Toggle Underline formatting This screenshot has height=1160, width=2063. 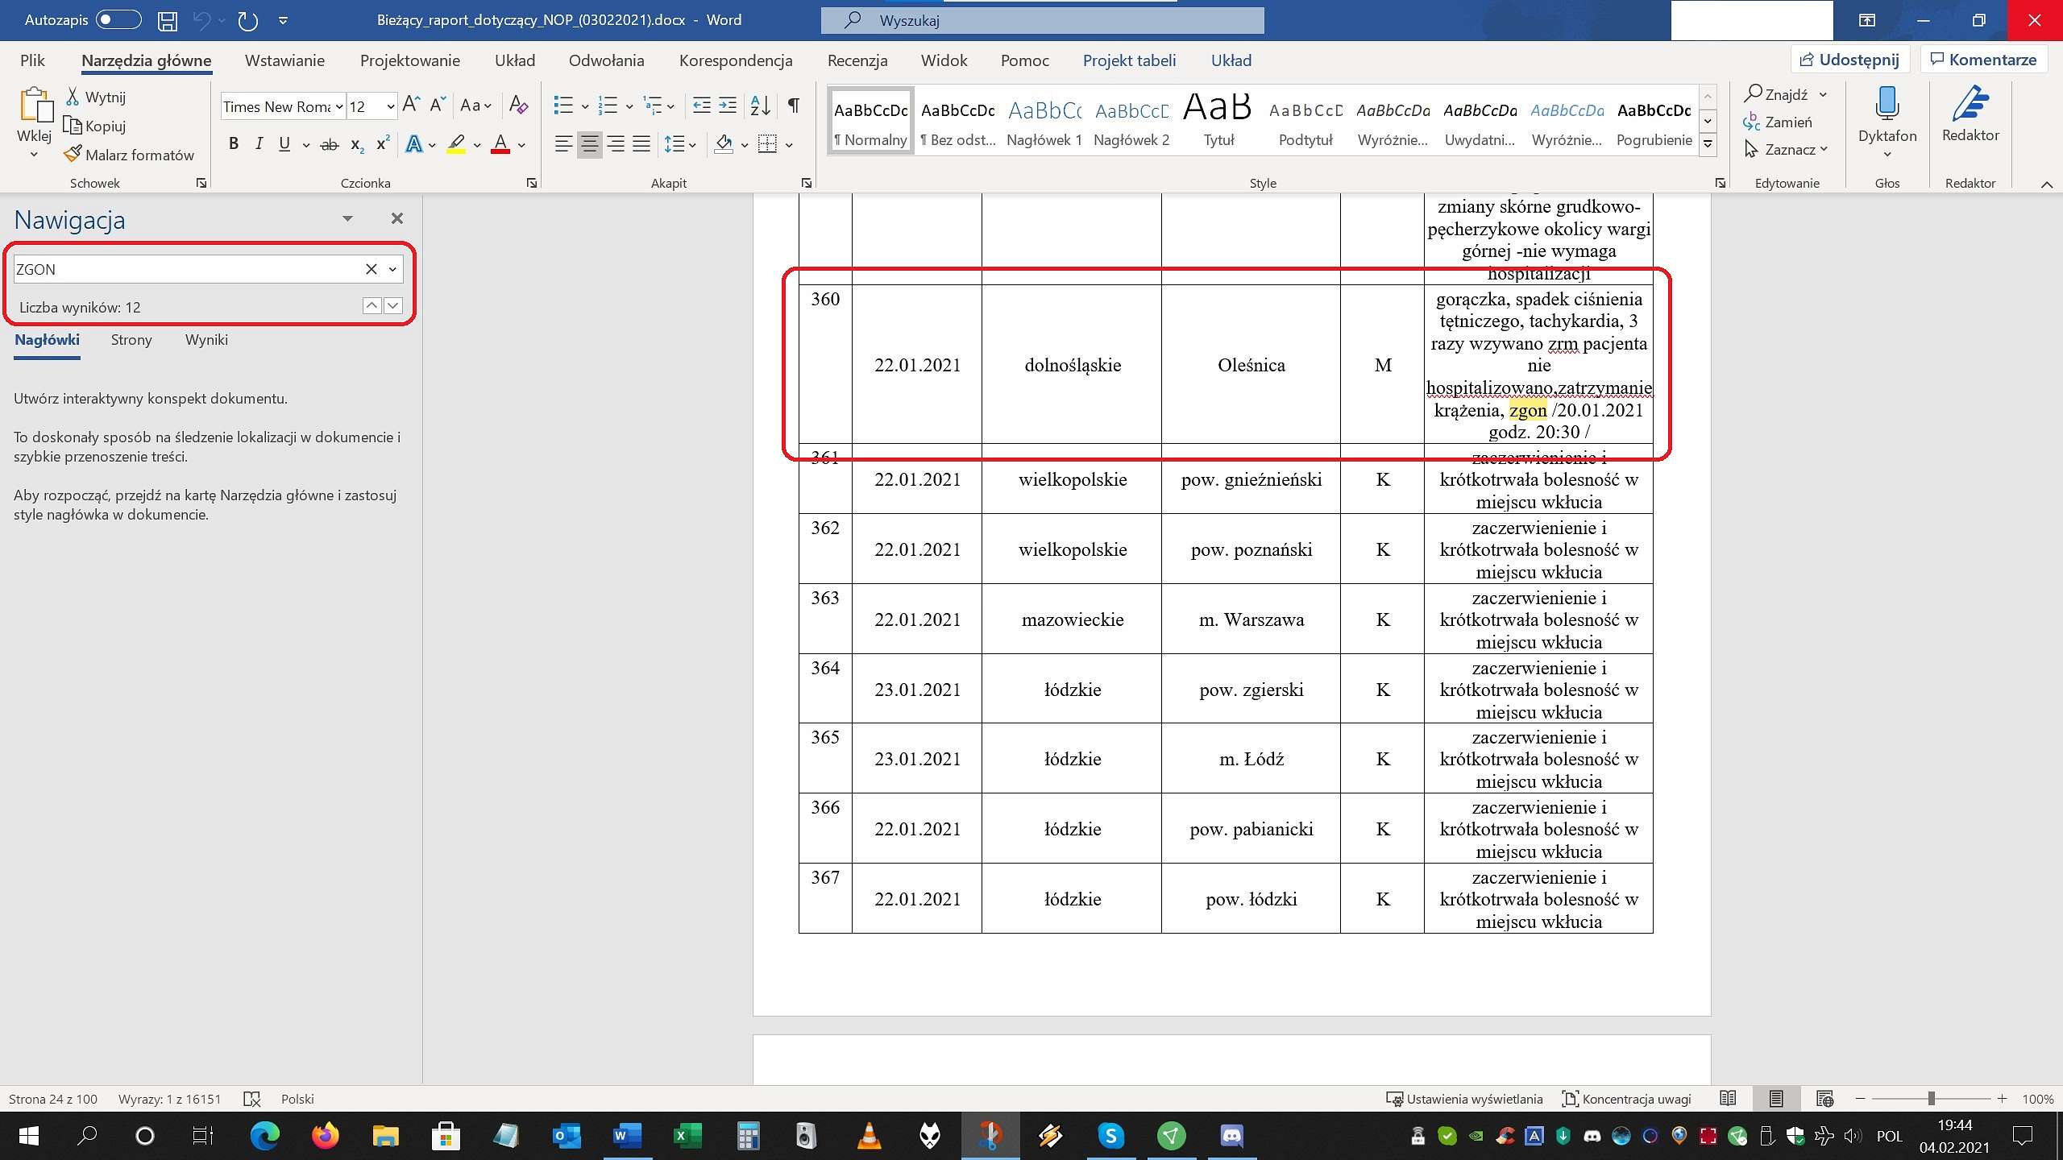click(x=284, y=144)
